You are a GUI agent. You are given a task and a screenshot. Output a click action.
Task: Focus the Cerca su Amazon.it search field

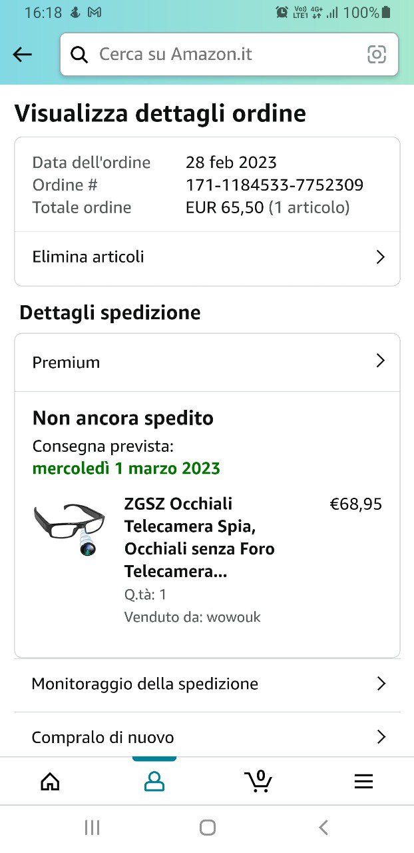click(226, 55)
